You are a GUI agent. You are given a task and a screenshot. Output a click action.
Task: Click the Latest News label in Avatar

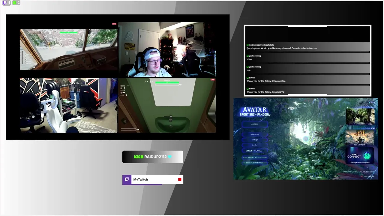click(370, 128)
